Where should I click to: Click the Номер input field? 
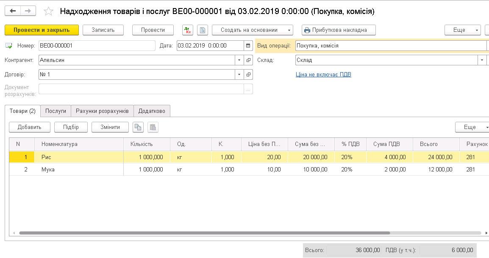coord(97,45)
